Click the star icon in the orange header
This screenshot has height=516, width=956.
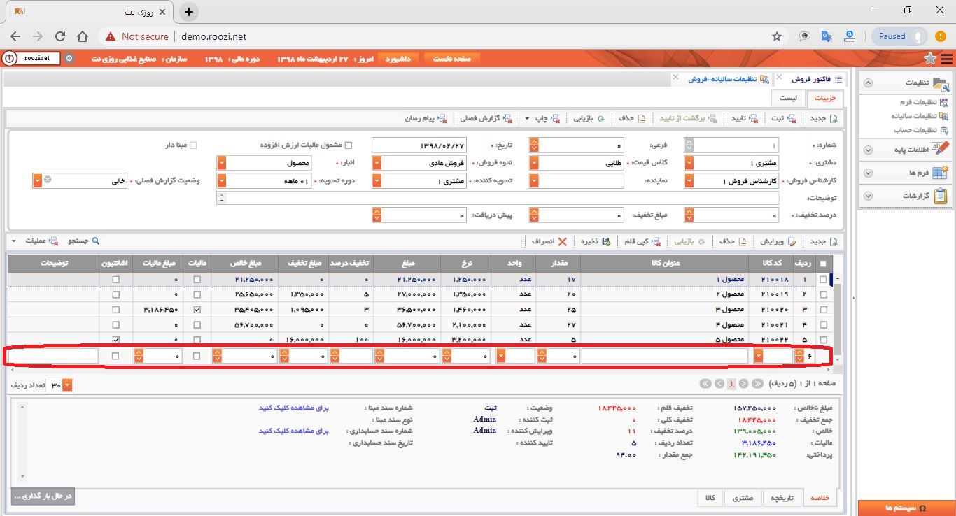pyautogui.click(x=930, y=58)
